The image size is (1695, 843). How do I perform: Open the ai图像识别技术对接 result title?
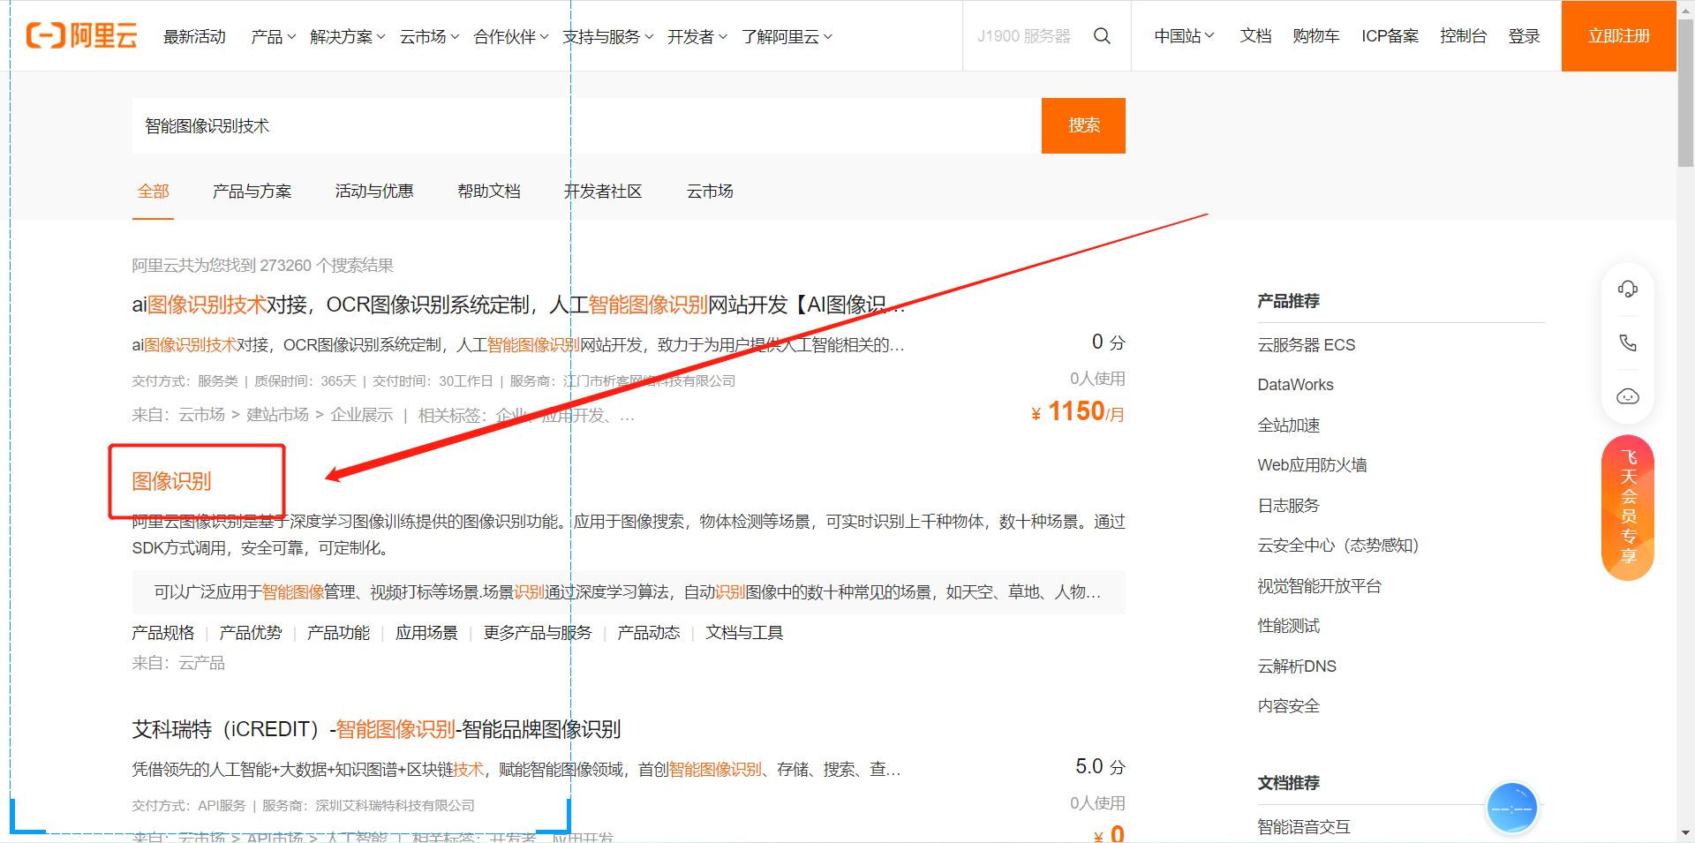tap(518, 305)
